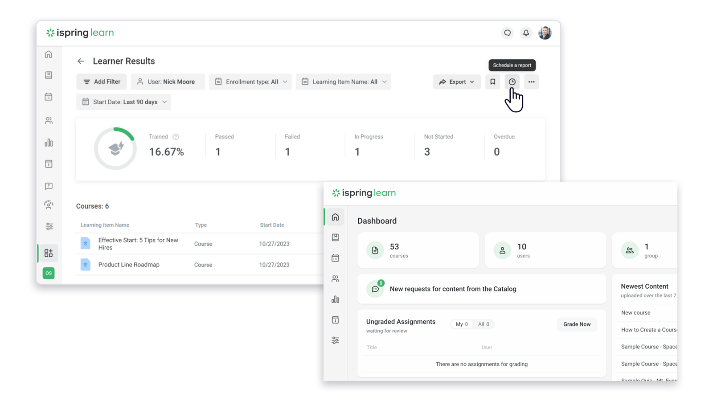The width and height of the screenshot is (713, 401).
Task: Select the All tab in Ungraded Assignments
Action: (484, 324)
